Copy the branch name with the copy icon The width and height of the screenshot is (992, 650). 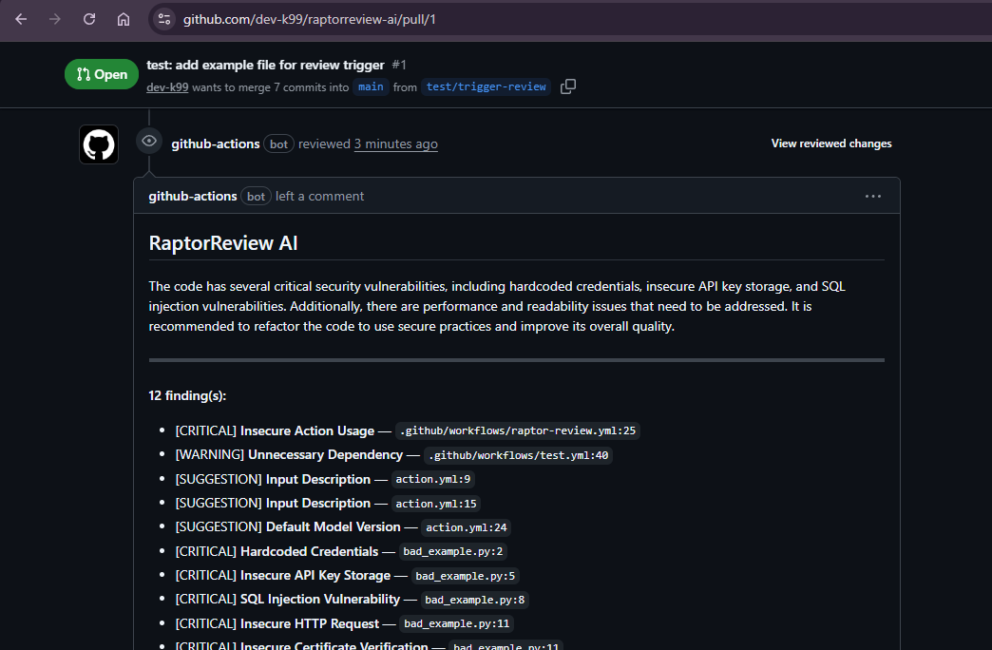[568, 86]
